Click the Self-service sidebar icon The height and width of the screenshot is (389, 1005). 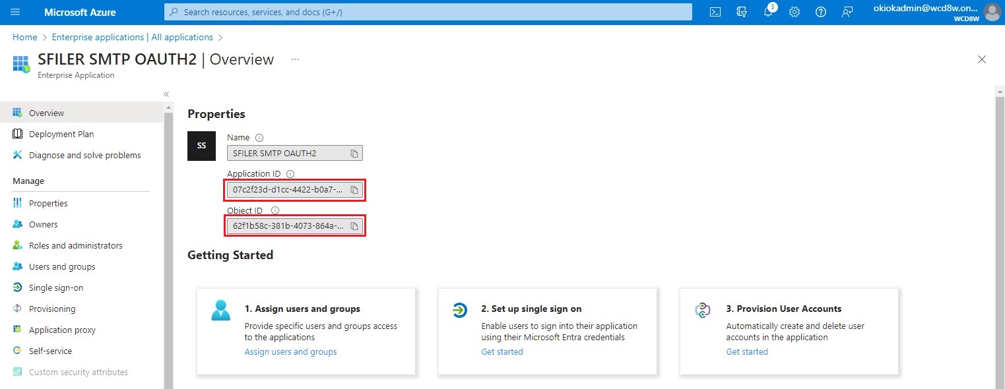(x=18, y=351)
